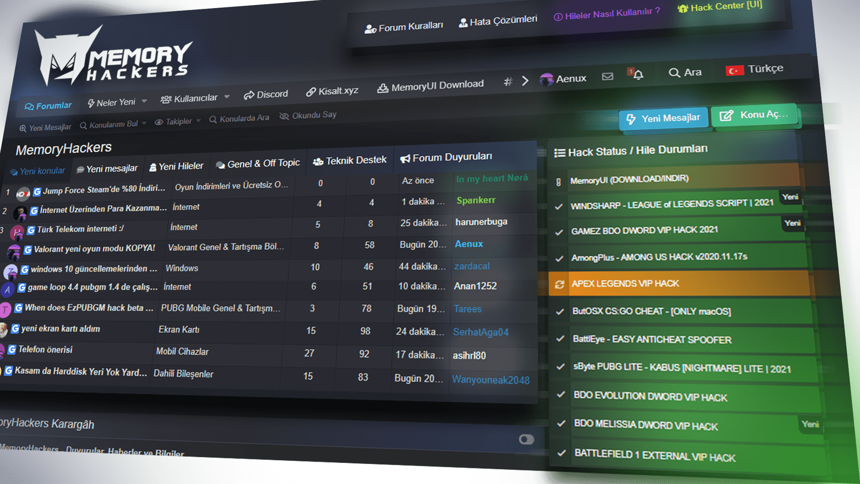
Task: Open user profile Wanyouneak2048
Action: (490, 380)
